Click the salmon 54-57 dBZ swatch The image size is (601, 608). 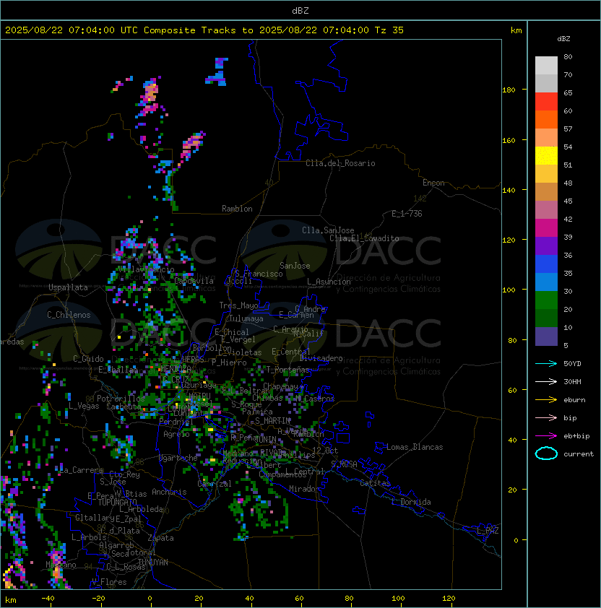pyautogui.click(x=546, y=138)
